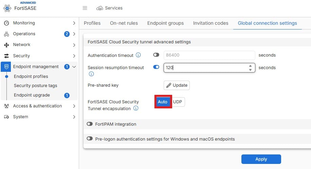Click the Authentication timeout 86400 field
The image size is (311, 169).
click(209, 55)
